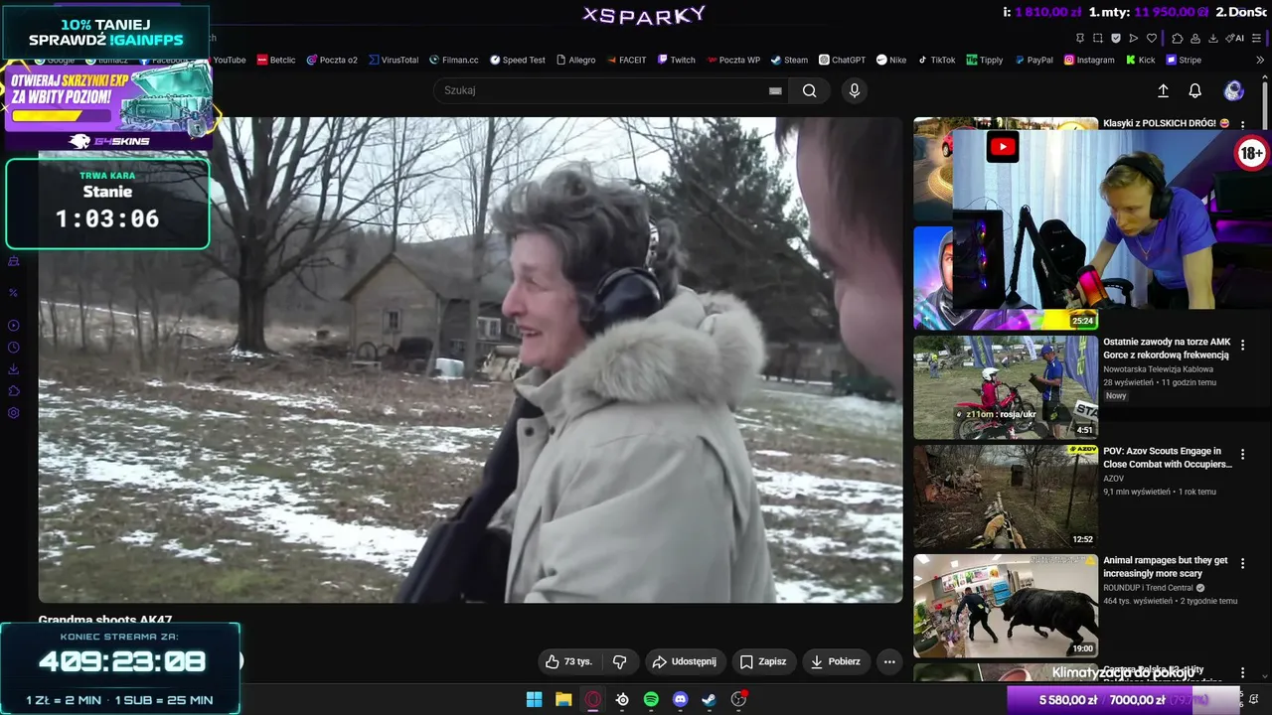This screenshot has height=715, width=1272.
Task: Open the VirusTotal bookmark
Action: click(x=394, y=60)
